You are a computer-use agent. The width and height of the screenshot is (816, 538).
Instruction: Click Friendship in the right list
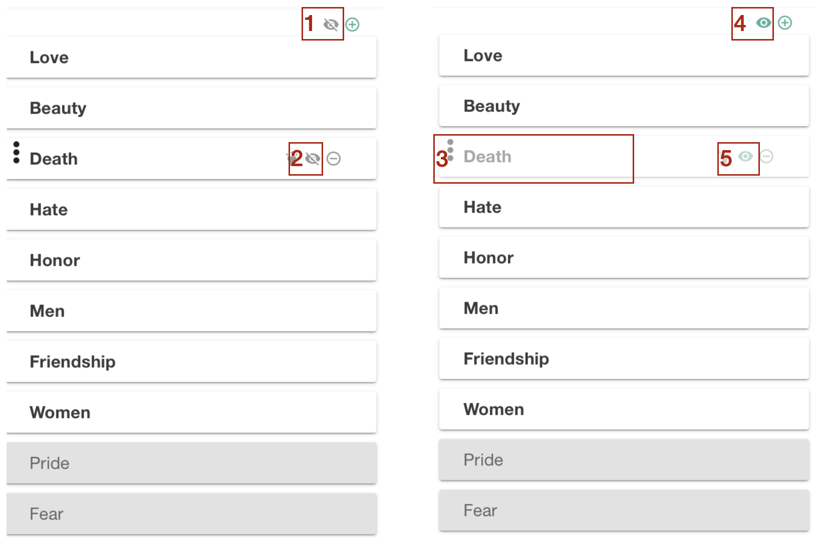(506, 359)
